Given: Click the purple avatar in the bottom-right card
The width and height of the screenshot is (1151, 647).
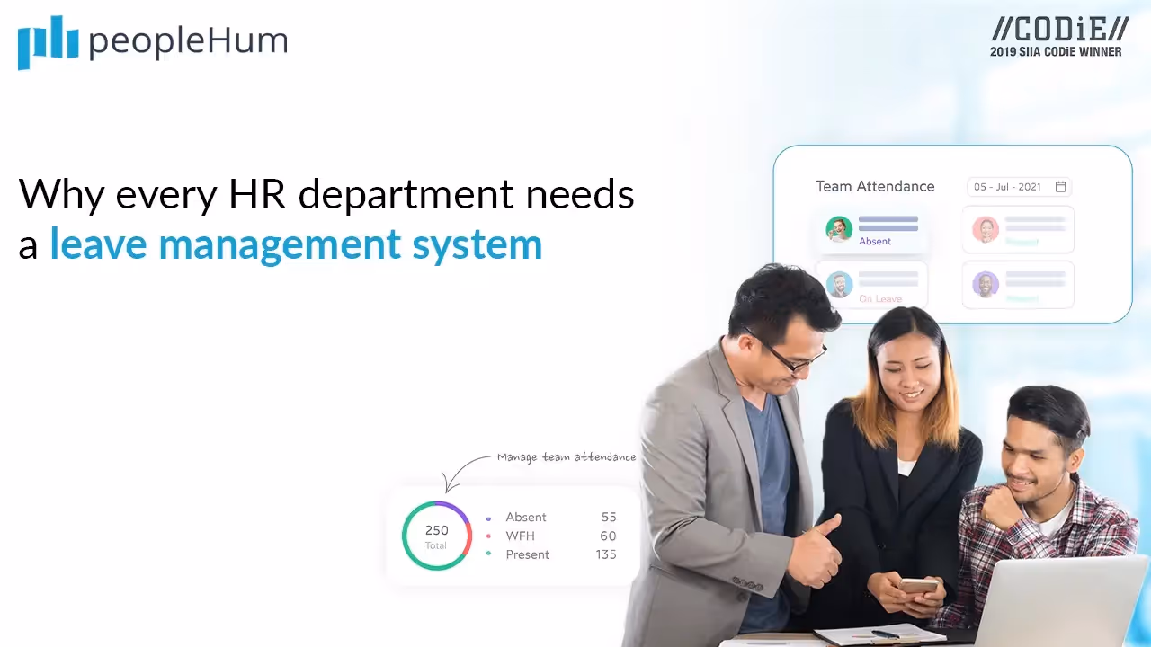Looking at the screenshot, I should coord(986,284).
